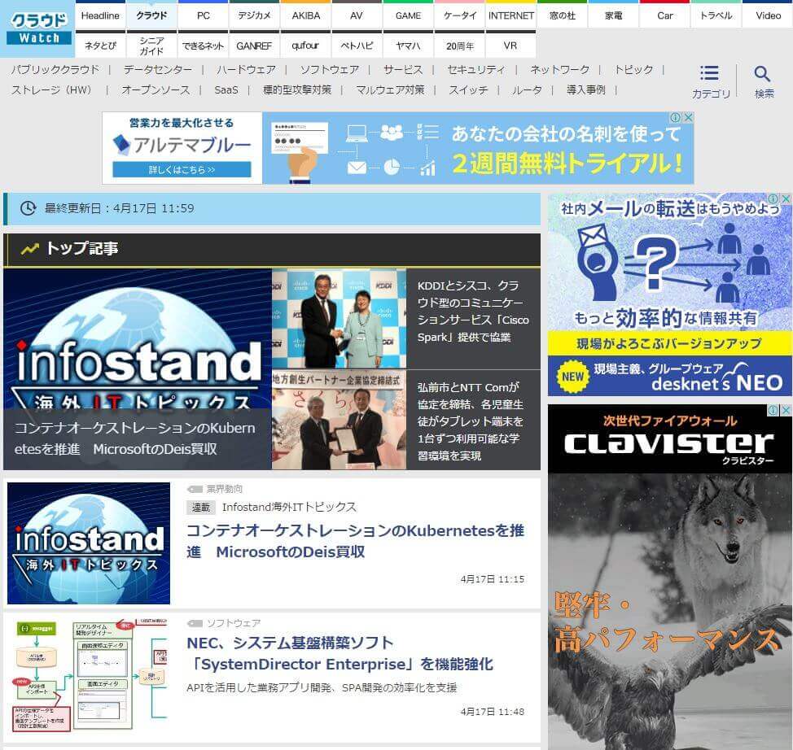793x750 pixels.
Task: Open the Headline tab
Action: pyautogui.click(x=100, y=15)
